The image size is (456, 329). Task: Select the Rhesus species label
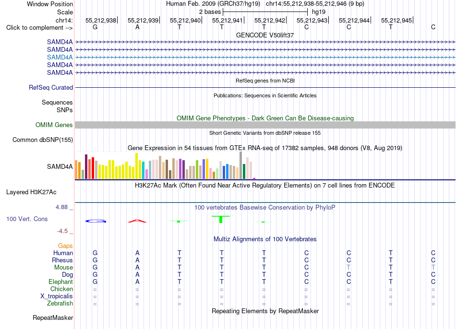pos(62,260)
